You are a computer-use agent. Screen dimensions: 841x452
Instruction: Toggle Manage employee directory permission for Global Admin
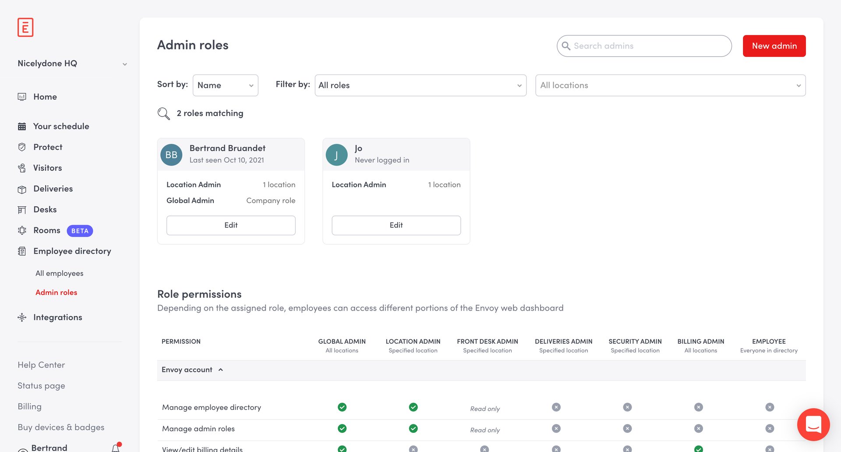click(342, 407)
